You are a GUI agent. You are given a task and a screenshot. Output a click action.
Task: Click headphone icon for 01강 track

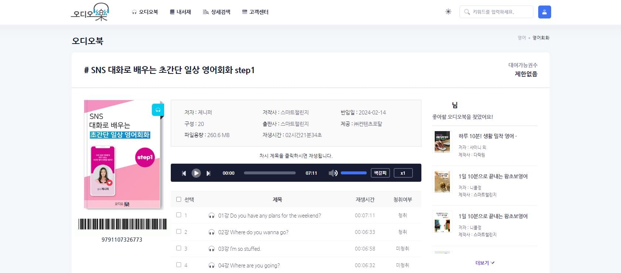[x=212, y=216]
